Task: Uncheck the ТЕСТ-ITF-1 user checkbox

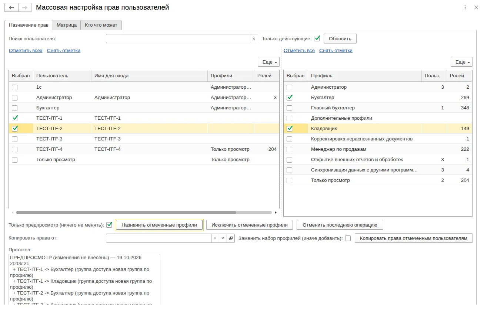Action: [x=15, y=118]
